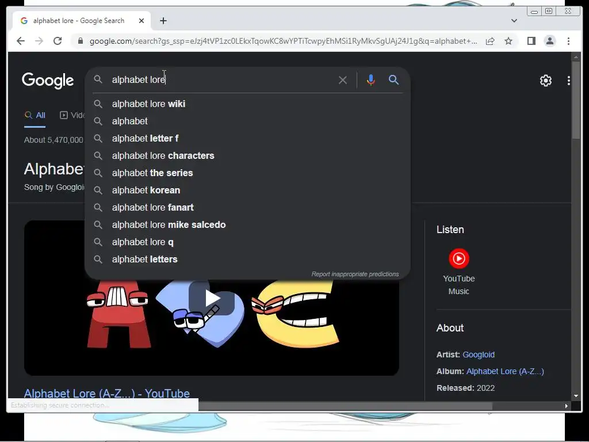Open Alphabet Lore (A-Z...) - YouTube result
The height and width of the screenshot is (442, 589).
click(x=106, y=393)
